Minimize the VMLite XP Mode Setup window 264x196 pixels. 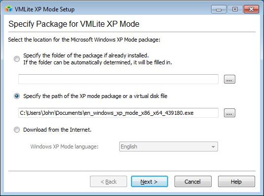219,9
